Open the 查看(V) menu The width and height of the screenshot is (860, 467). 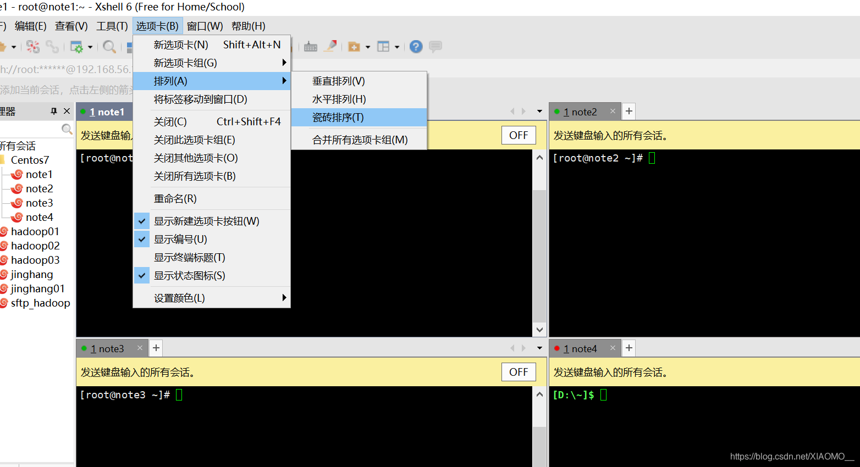pyautogui.click(x=71, y=26)
